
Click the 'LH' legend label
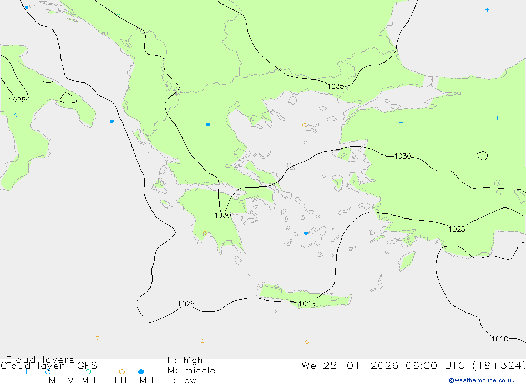pos(120,381)
